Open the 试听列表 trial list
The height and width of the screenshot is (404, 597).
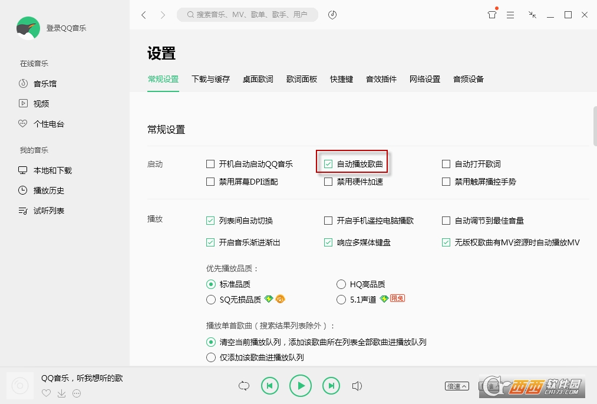pyautogui.click(x=47, y=210)
